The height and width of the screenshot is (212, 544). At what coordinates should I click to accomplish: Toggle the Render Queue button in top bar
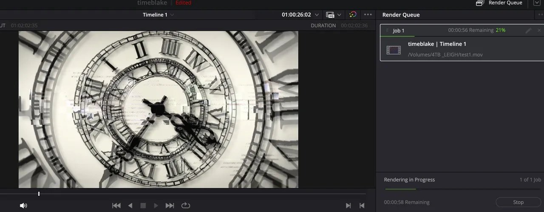pyautogui.click(x=499, y=3)
